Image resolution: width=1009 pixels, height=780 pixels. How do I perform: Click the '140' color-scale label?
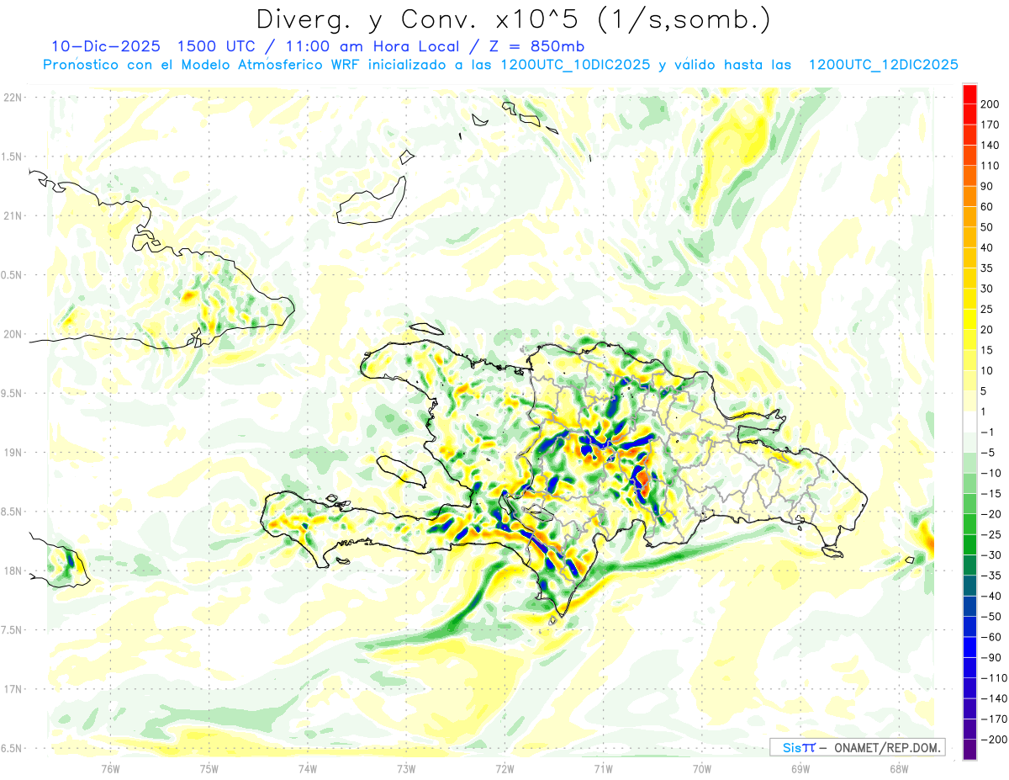991,145
